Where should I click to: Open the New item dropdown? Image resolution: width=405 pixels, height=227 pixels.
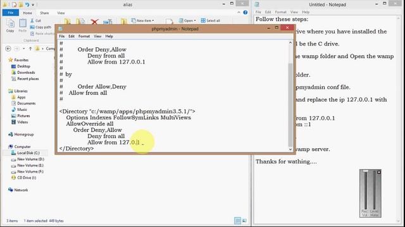[142, 21]
